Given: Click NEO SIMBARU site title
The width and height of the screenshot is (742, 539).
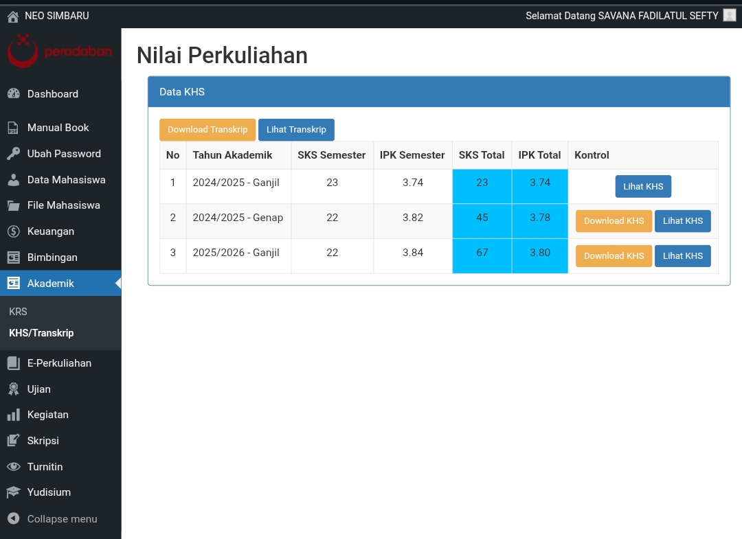Looking at the screenshot, I should tap(57, 16).
